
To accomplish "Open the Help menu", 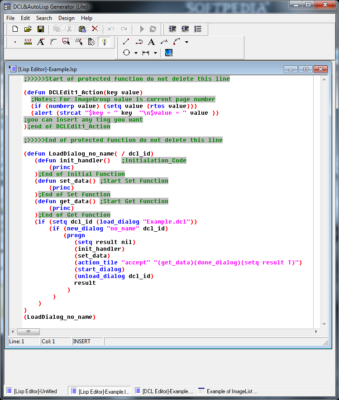I will pos(86,18).
